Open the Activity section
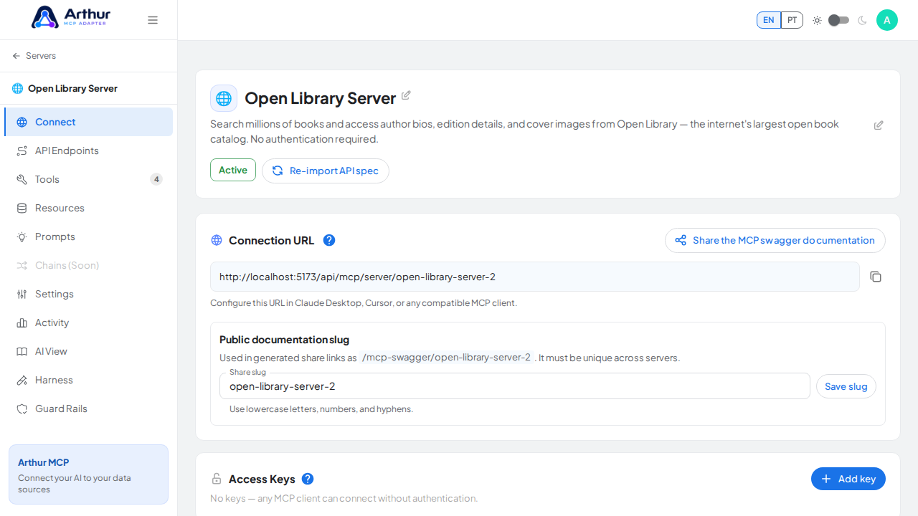 tap(89, 322)
